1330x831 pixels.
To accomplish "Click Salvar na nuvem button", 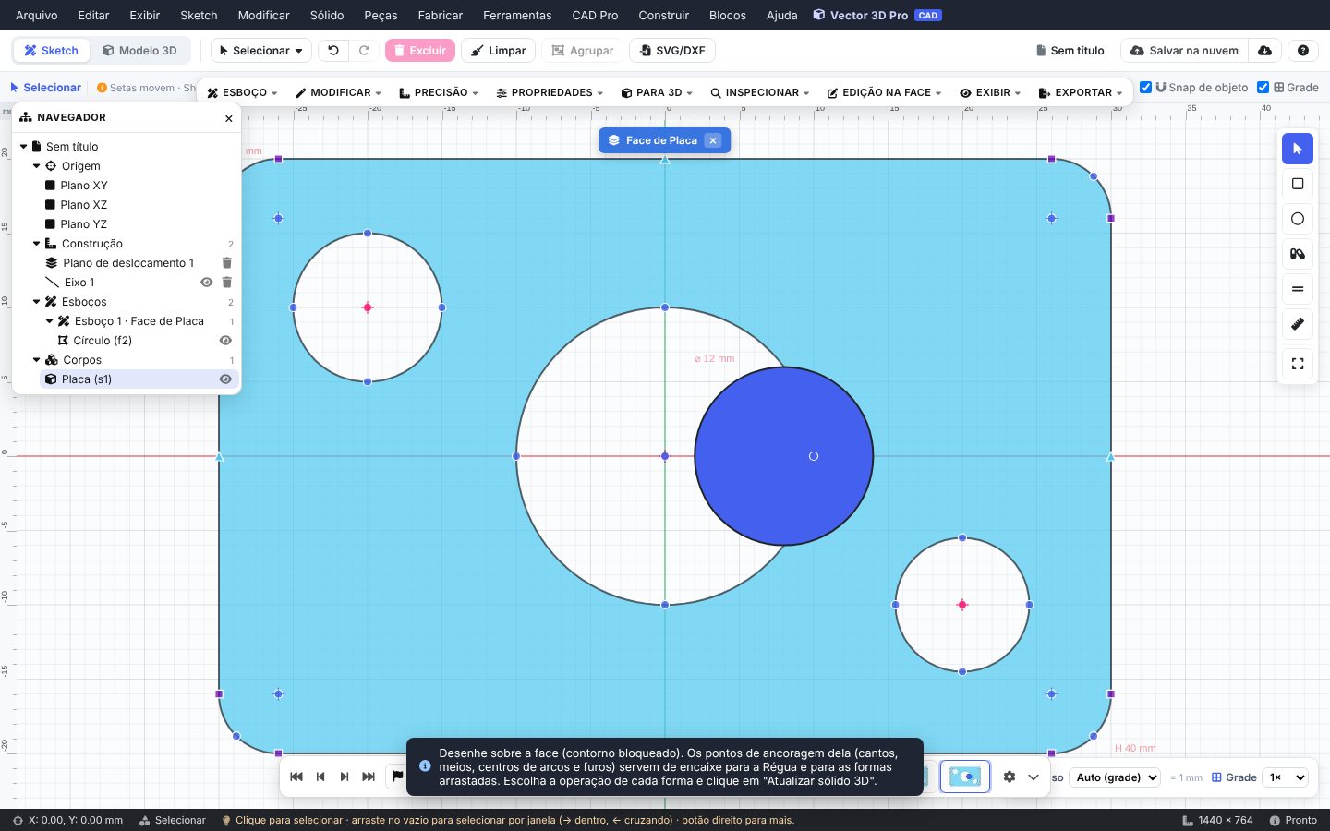I will point(1184,51).
